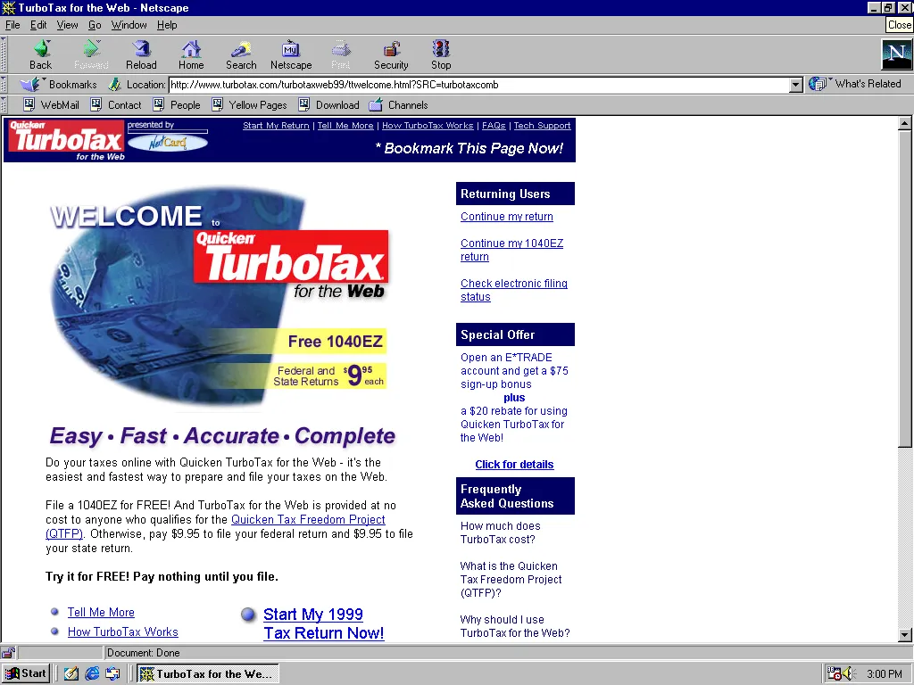Click the Netscape guide toolbar icon
Screen dimensions: 914x685
[290, 54]
